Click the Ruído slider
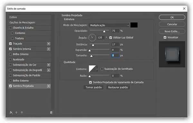The width and height of the screenshot is (193, 123). 99,76
